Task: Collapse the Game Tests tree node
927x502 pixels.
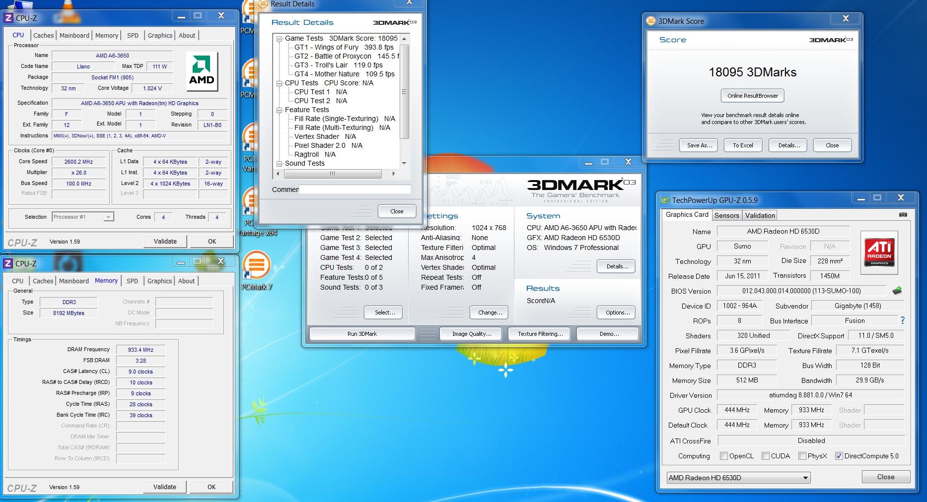Action: 279,39
